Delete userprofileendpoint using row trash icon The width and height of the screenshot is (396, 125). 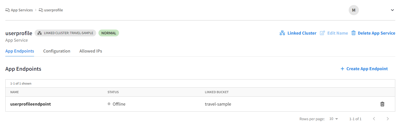pyautogui.click(x=382, y=104)
